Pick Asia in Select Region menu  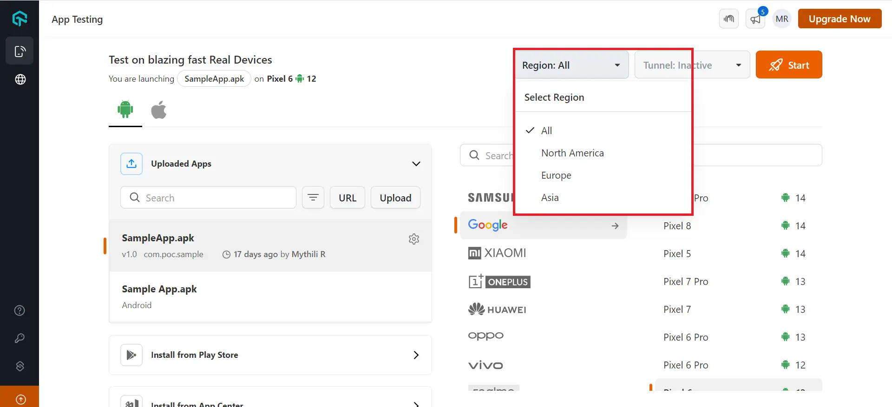tap(550, 198)
